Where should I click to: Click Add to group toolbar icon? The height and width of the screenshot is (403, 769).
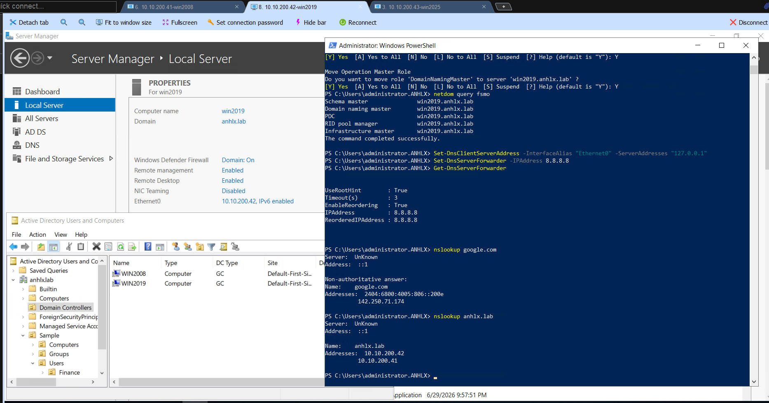pyautogui.click(x=235, y=247)
